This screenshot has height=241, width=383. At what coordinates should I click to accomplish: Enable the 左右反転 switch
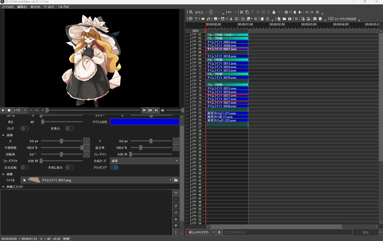pos(25,167)
